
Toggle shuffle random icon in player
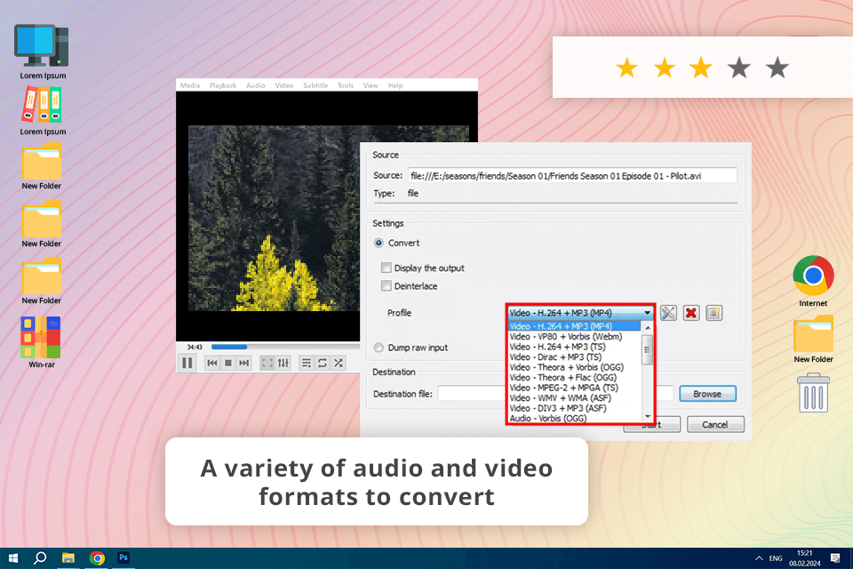click(x=339, y=363)
